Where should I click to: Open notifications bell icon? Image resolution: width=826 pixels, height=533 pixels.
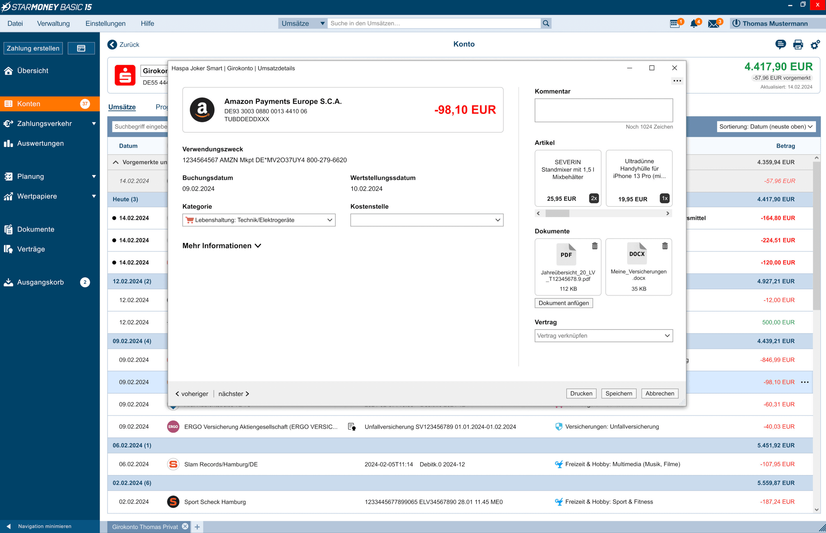[694, 24]
